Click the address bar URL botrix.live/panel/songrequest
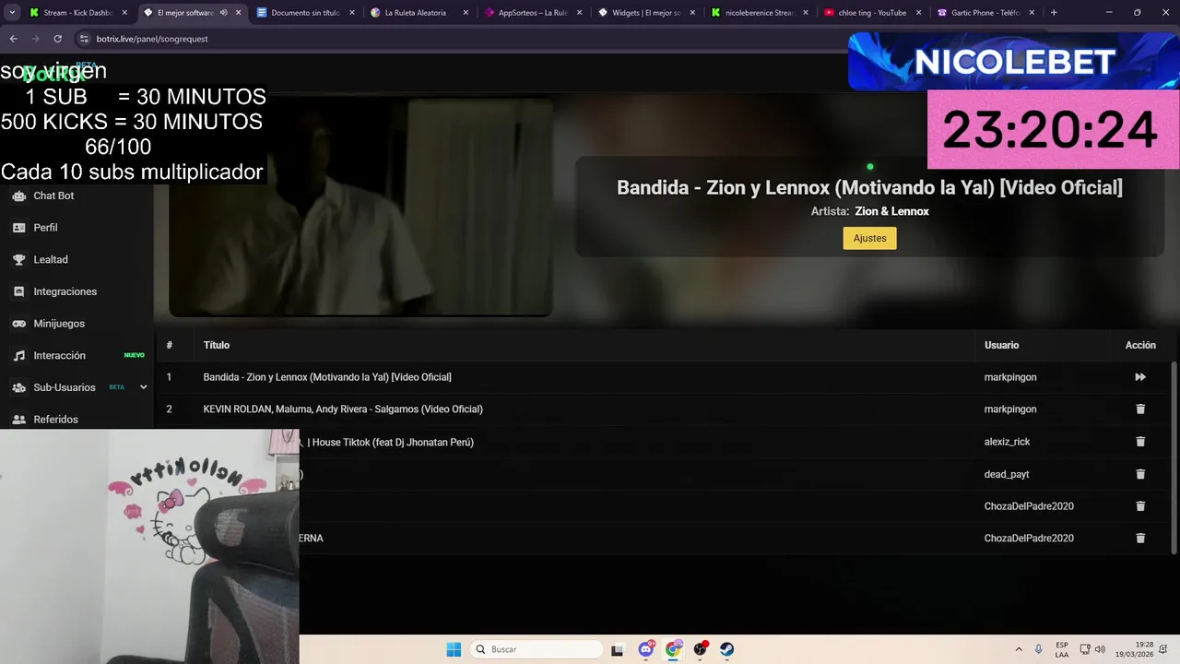The height and width of the screenshot is (664, 1180). point(152,39)
